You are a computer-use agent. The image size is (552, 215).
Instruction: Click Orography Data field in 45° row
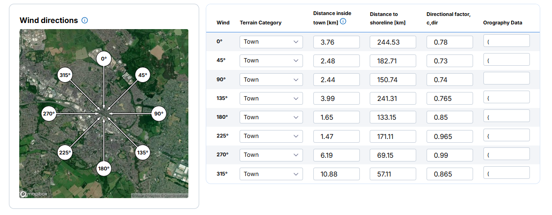point(506,59)
